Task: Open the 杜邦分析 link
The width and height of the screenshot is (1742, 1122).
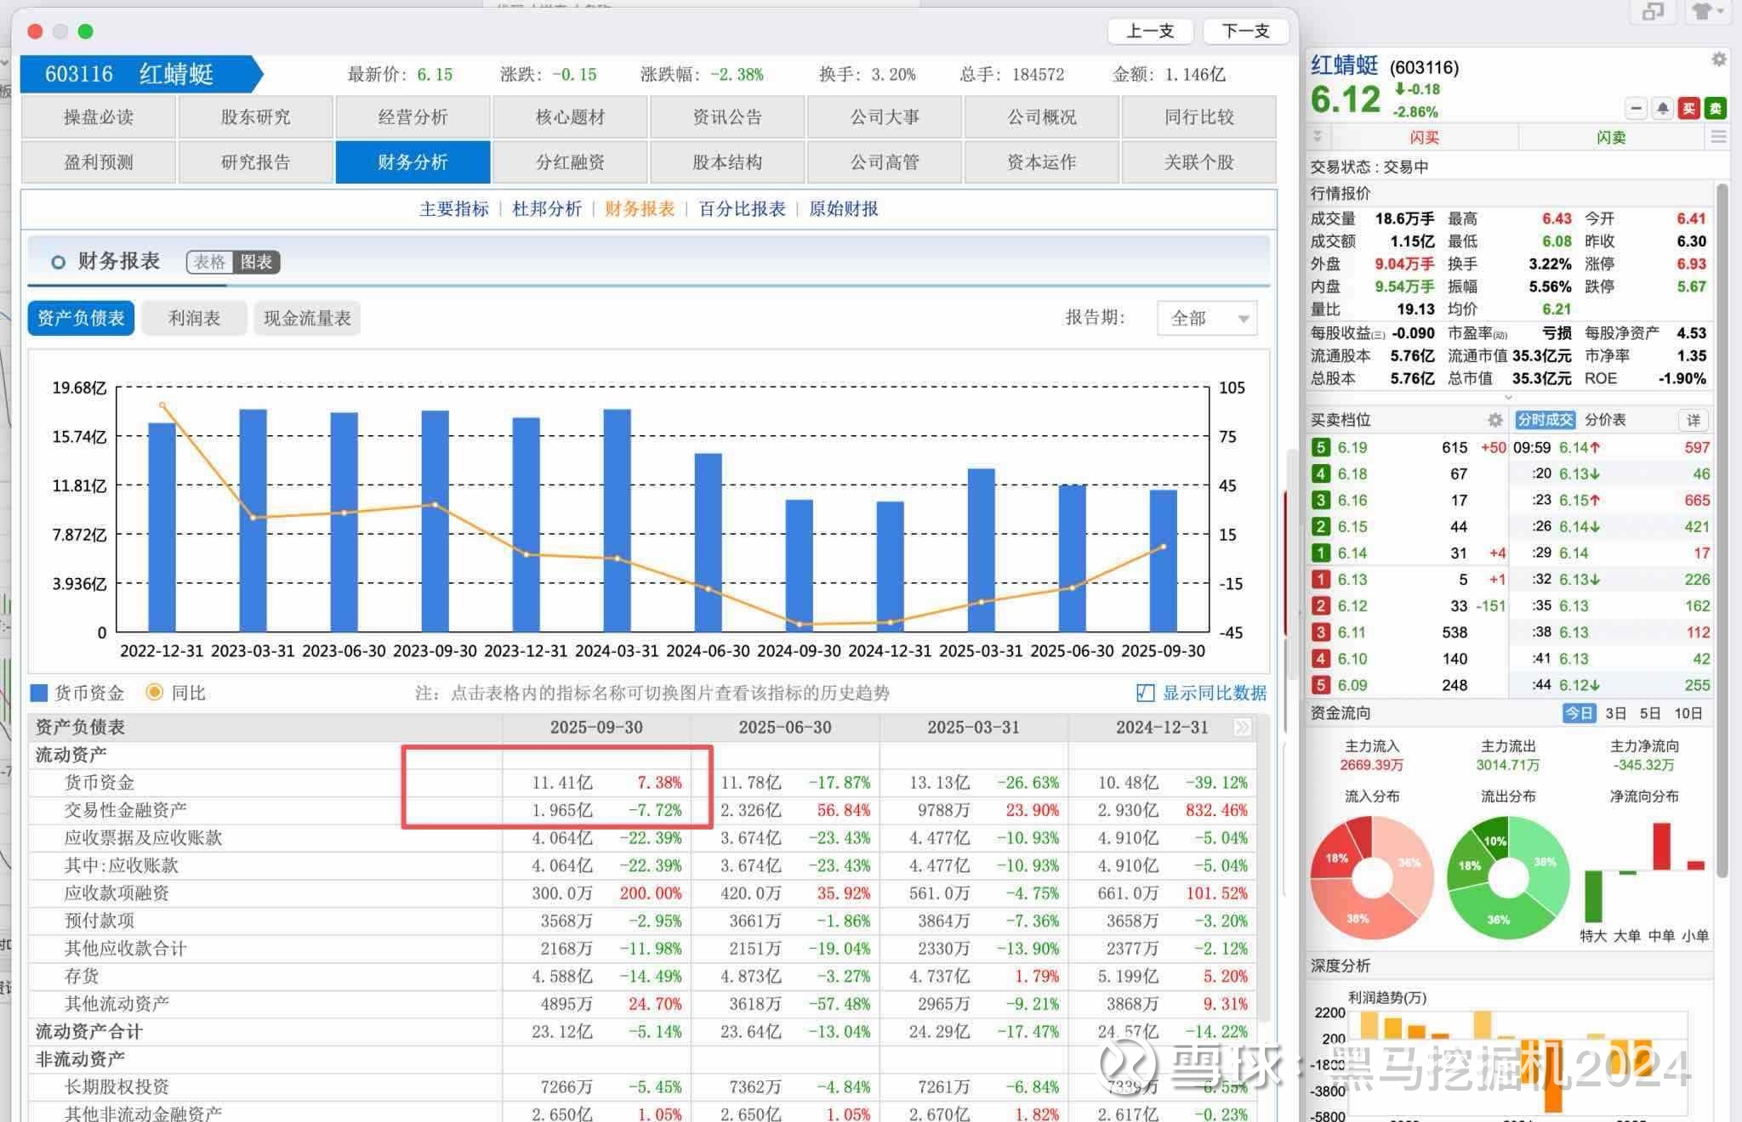Action: point(547,209)
